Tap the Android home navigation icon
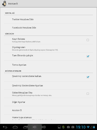The height and width of the screenshot is (130, 97). point(15,127)
